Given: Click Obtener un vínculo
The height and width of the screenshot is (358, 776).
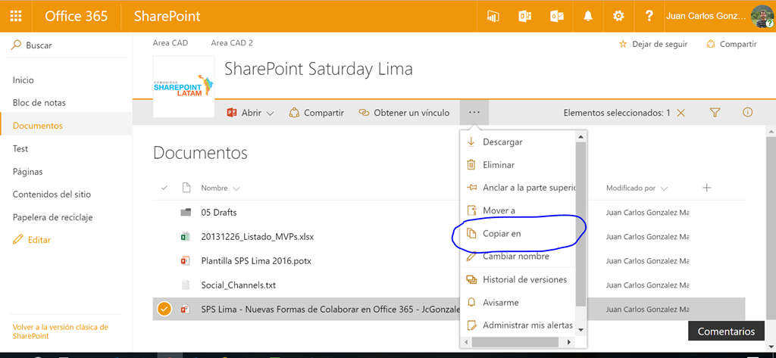Looking at the screenshot, I should (x=404, y=113).
